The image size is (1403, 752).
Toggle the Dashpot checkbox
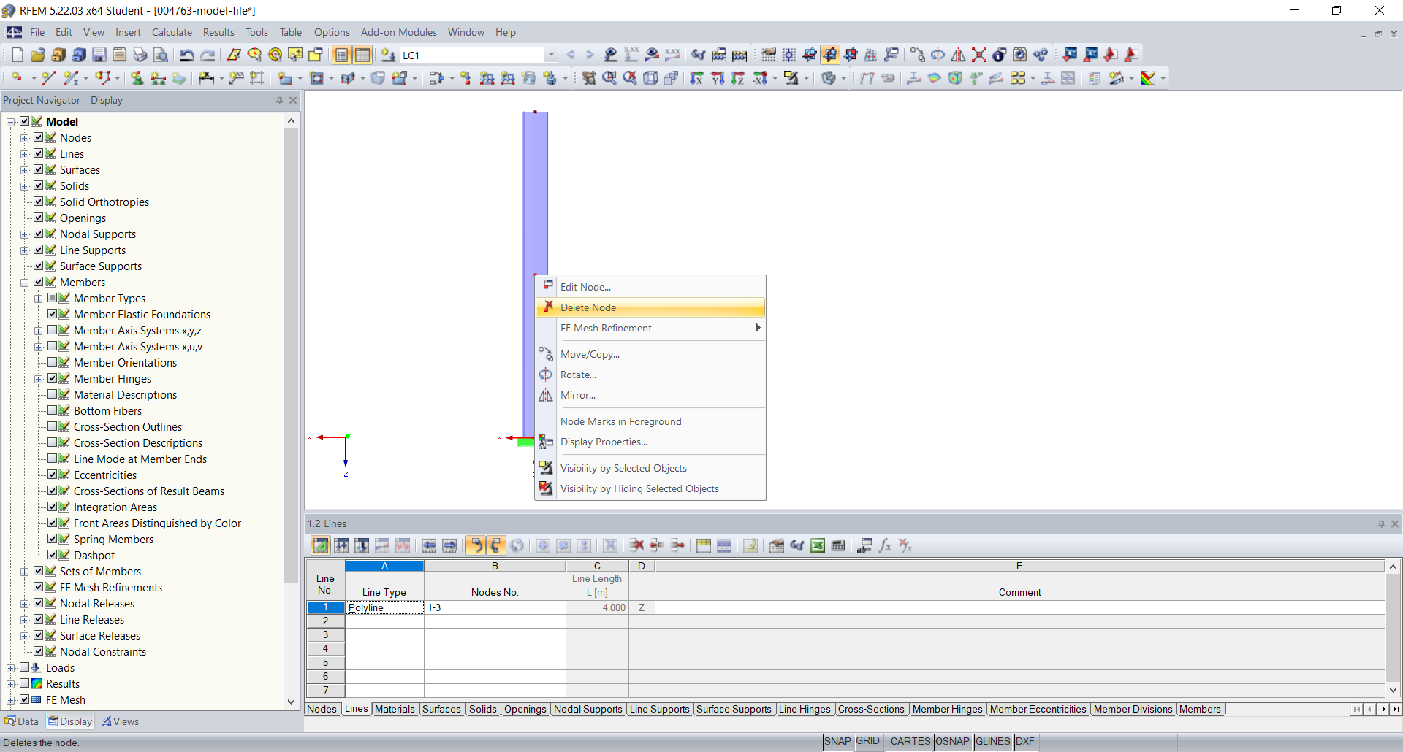coord(53,555)
